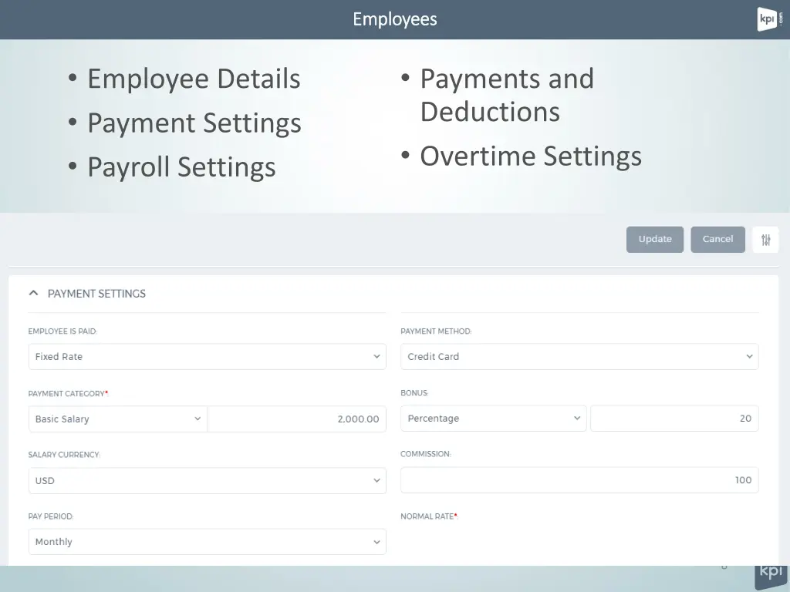Click the PAYMENT CATEGORY label

[x=68, y=394]
